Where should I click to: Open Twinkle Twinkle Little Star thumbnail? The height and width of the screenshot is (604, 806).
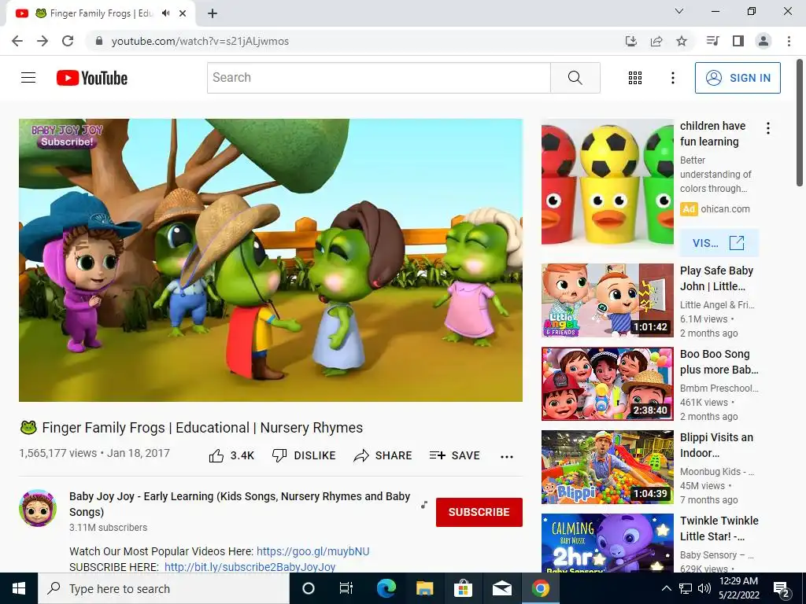tap(607, 543)
